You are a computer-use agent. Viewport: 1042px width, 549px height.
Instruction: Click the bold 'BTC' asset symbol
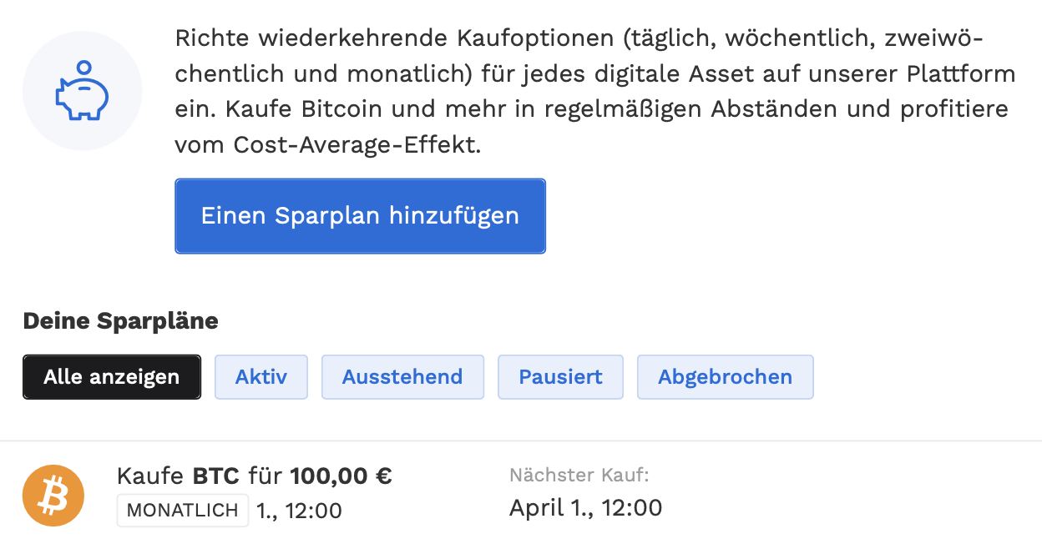pyautogui.click(x=216, y=476)
